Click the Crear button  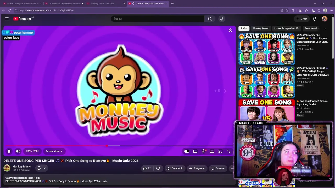tap(301, 19)
